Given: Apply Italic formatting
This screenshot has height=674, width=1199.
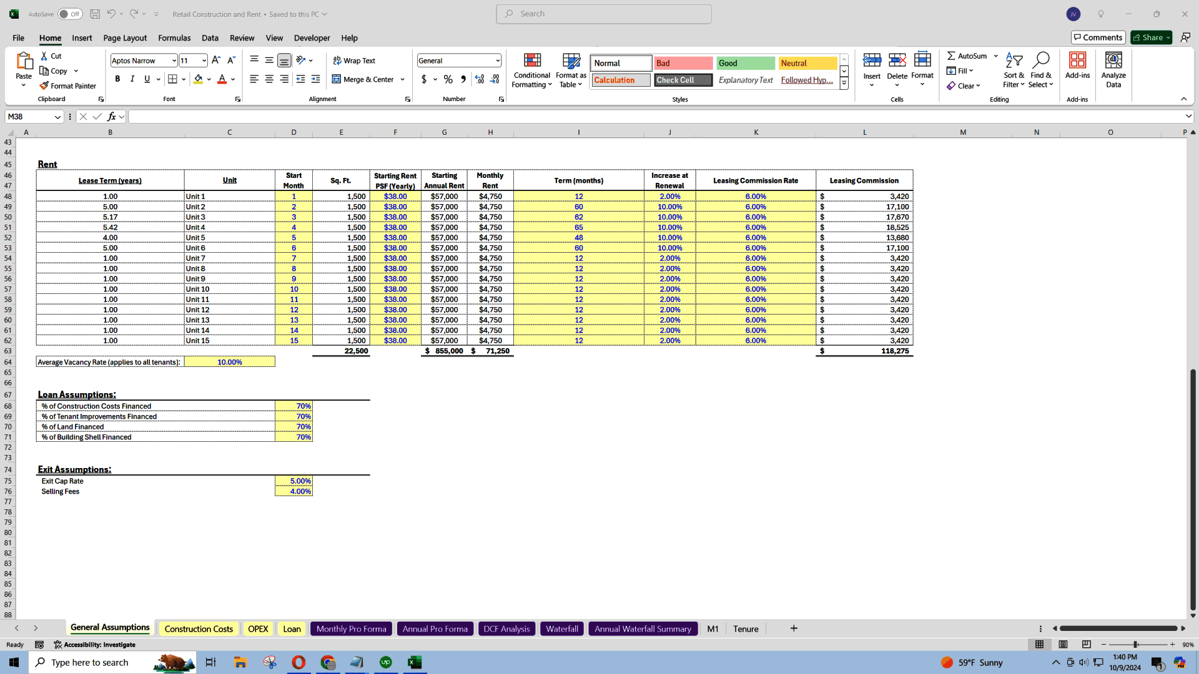Looking at the screenshot, I should (132, 79).
